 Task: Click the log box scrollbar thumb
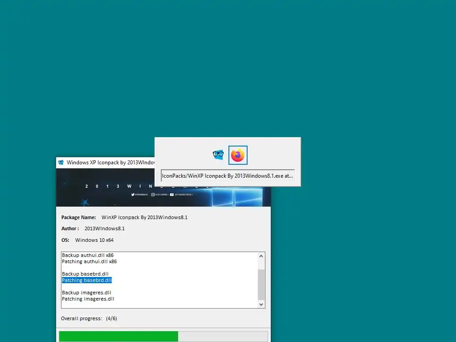tap(261, 284)
